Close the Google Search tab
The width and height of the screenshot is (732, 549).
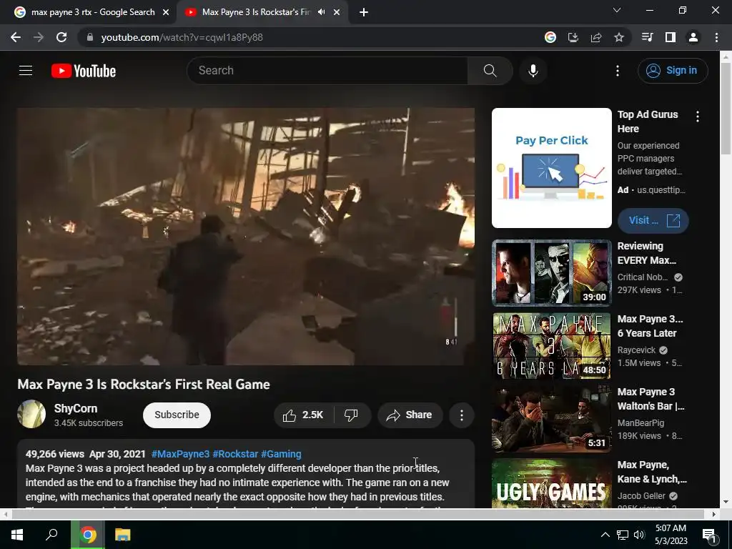pyautogui.click(x=166, y=12)
